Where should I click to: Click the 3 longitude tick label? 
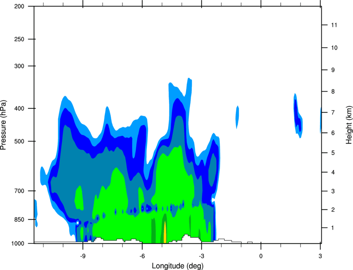pos(320,256)
